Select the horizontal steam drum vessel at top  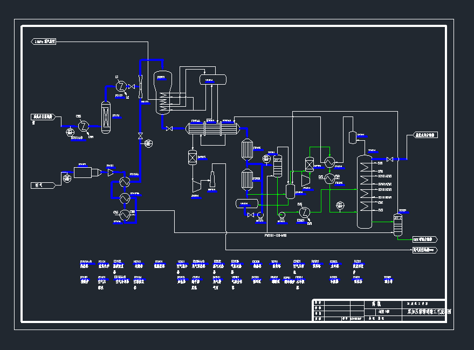213,80
